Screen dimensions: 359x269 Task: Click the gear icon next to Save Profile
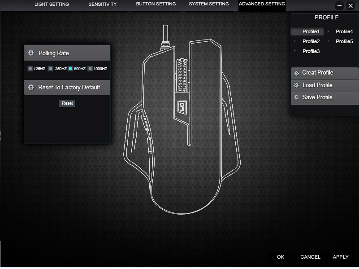[296, 97]
